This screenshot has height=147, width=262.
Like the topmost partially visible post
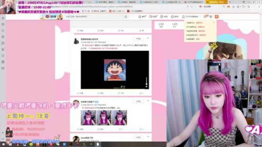click(x=141, y=31)
